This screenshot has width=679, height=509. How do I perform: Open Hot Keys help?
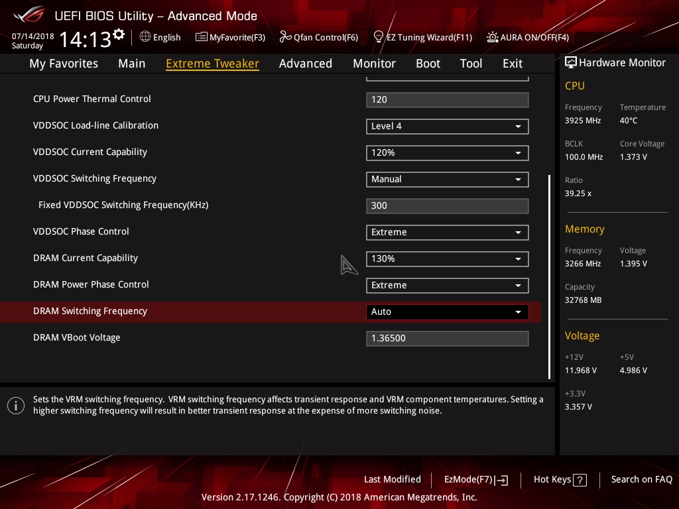point(560,480)
